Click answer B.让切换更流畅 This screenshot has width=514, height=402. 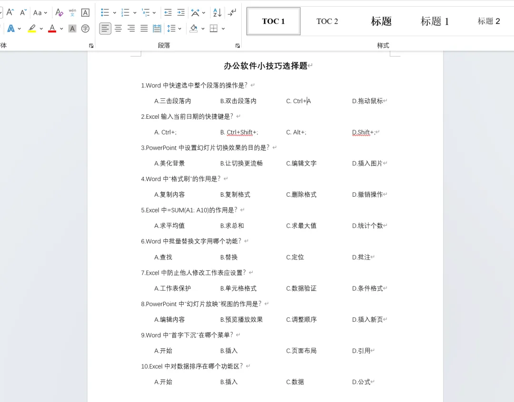241,163
